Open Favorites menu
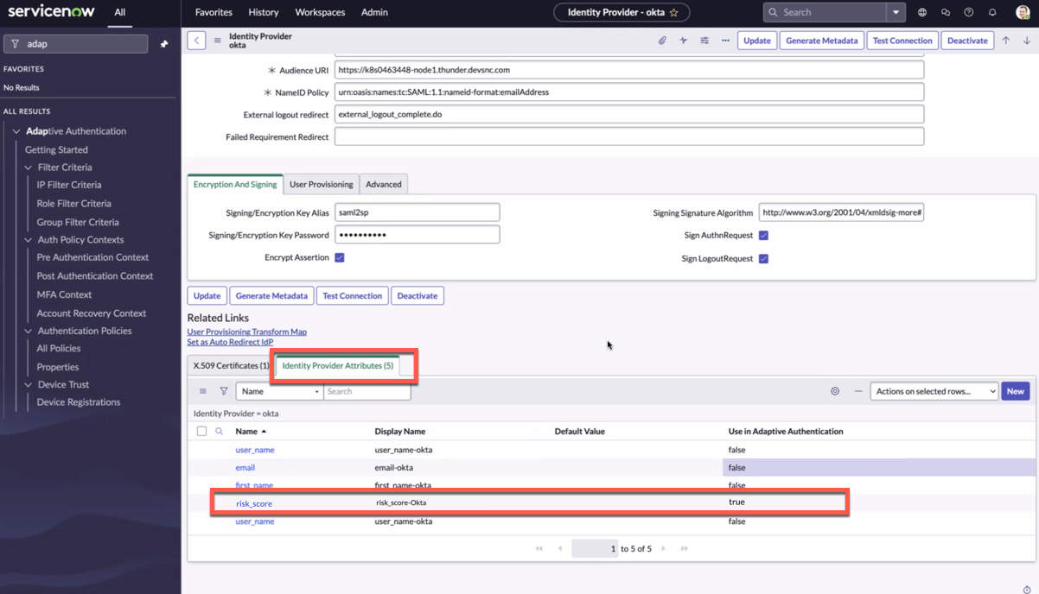The image size is (1039, 594). tap(214, 13)
